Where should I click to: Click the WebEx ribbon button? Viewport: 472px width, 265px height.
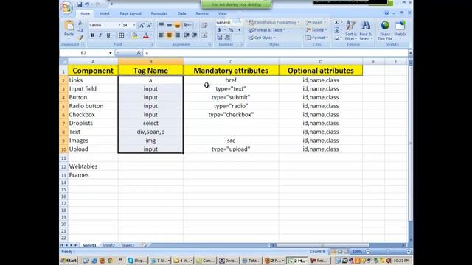click(400, 30)
